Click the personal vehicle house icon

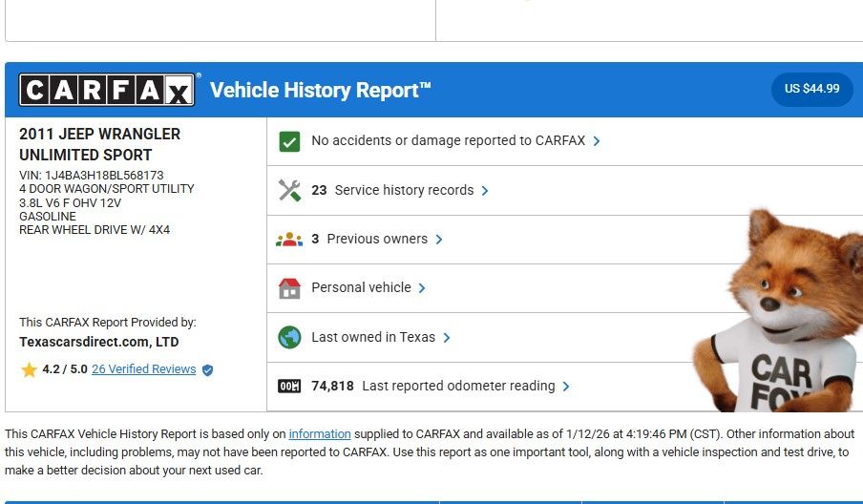[x=289, y=288]
